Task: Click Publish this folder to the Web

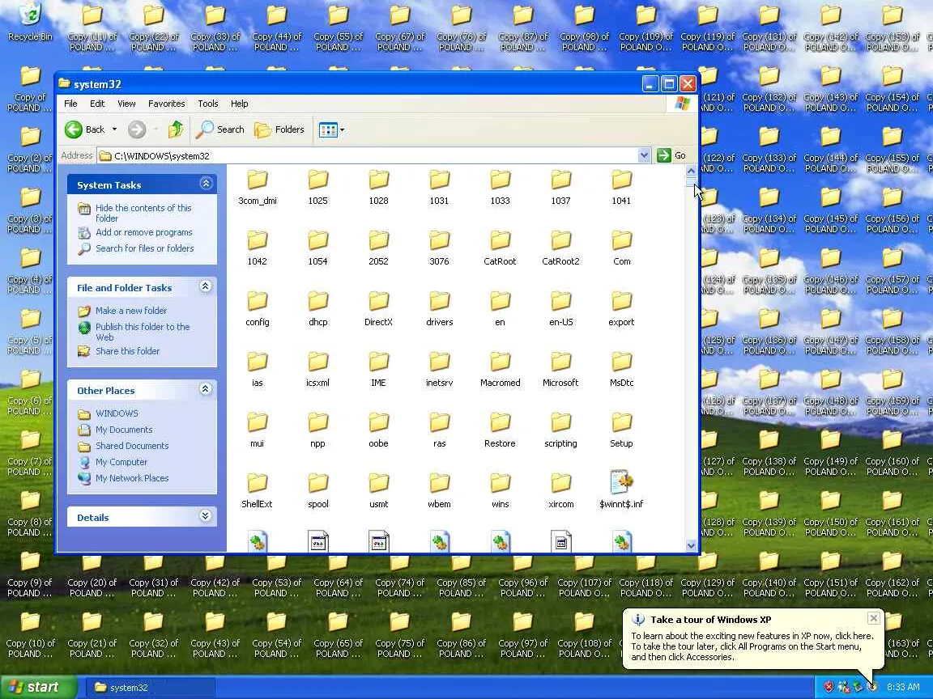Action: pyautogui.click(x=143, y=332)
